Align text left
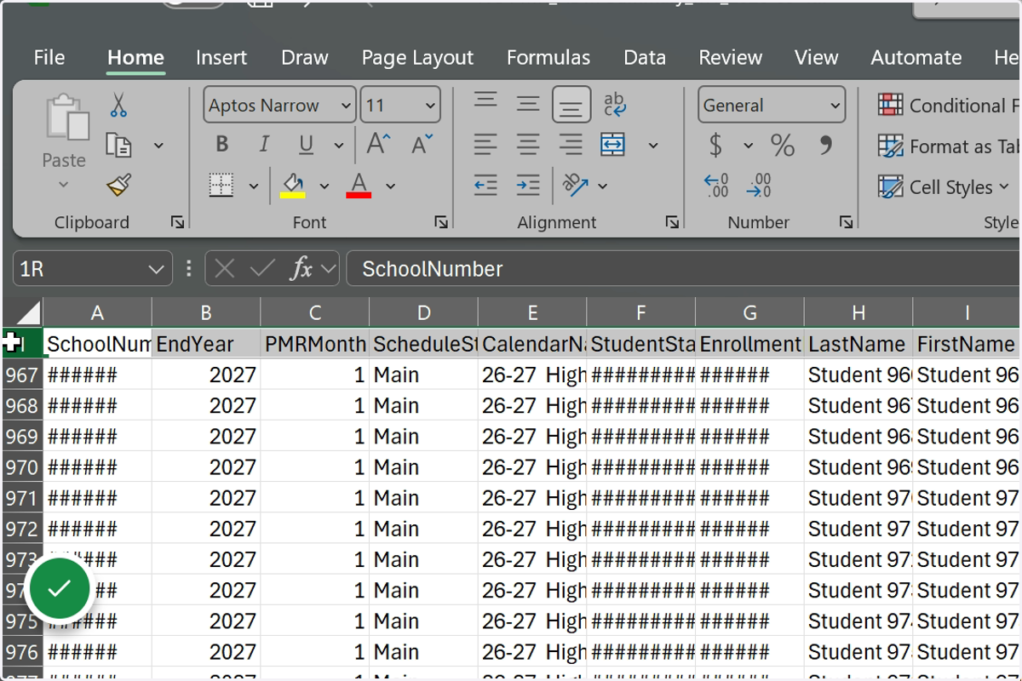Image resolution: width=1022 pixels, height=681 pixels. (485, 145)
